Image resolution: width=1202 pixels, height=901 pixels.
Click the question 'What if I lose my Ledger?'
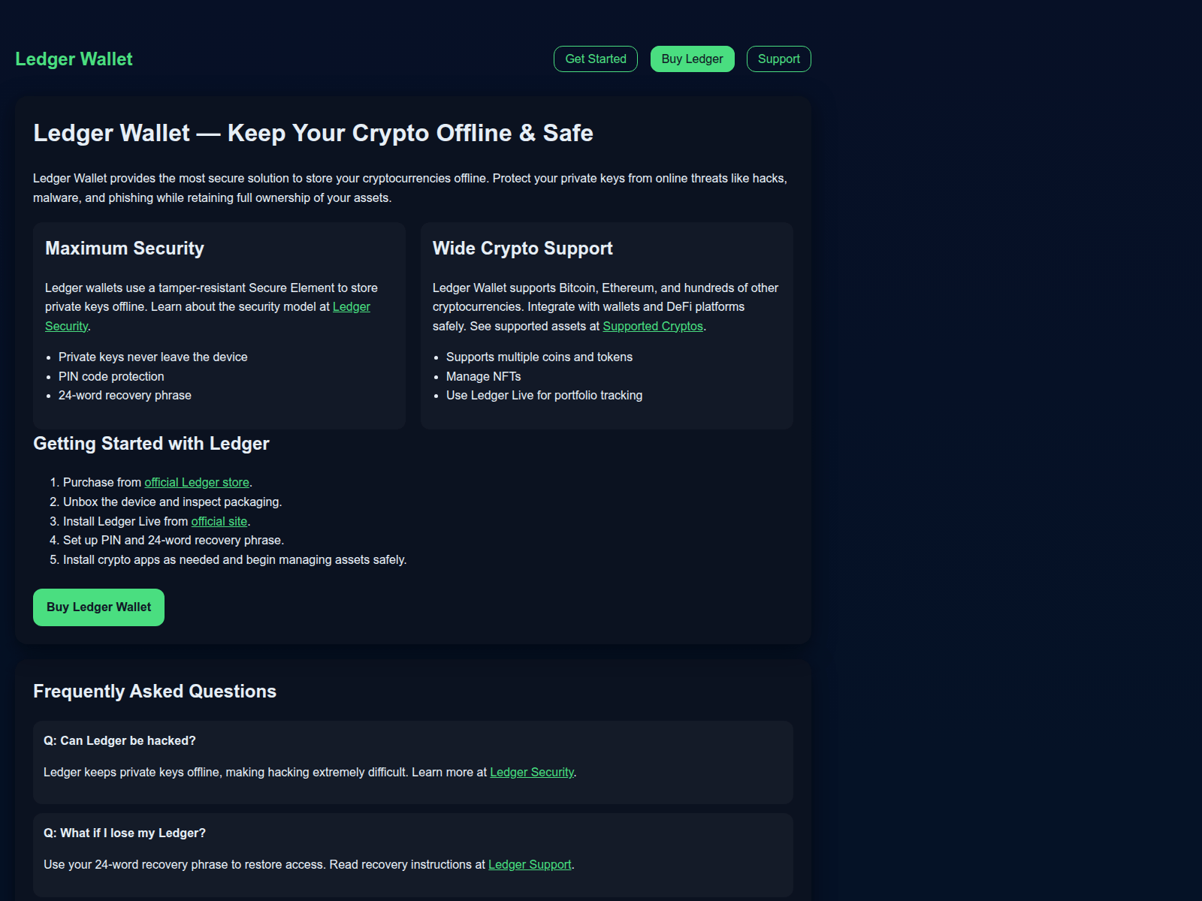pyautogui.click(x=125, y=833)
